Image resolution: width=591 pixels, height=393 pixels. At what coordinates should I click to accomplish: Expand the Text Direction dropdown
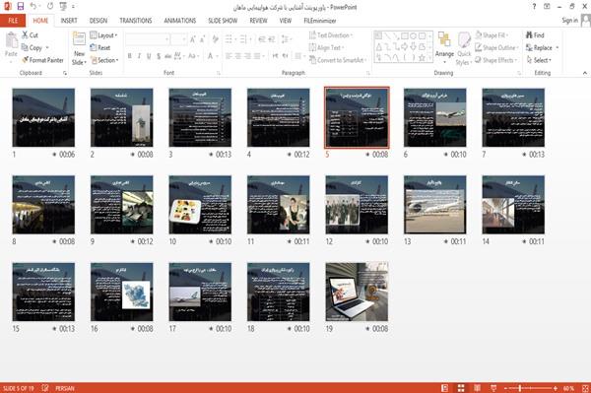click(331, 35)
